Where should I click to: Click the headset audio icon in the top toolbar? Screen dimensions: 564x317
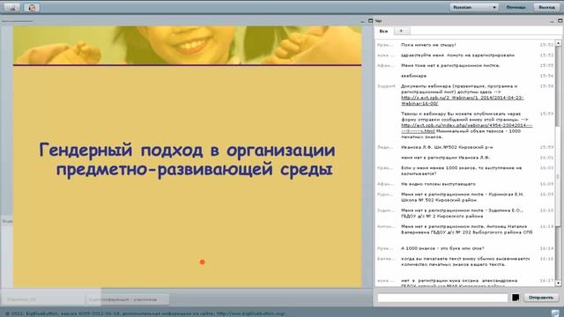pos(32,7)
